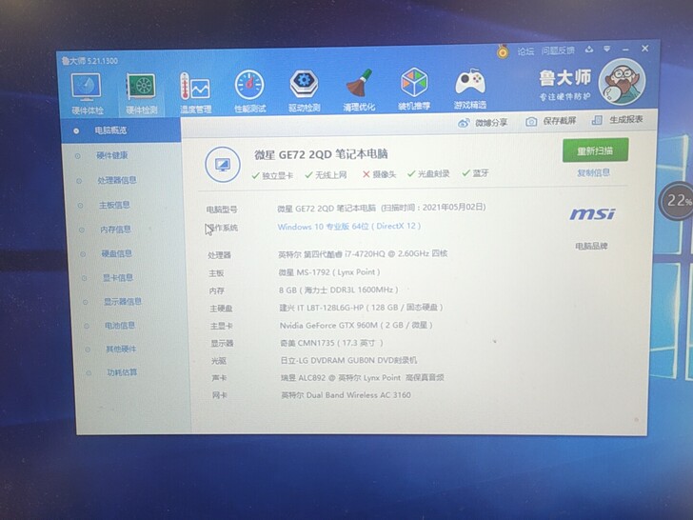Click the 蓝牙 feature status

476,173
